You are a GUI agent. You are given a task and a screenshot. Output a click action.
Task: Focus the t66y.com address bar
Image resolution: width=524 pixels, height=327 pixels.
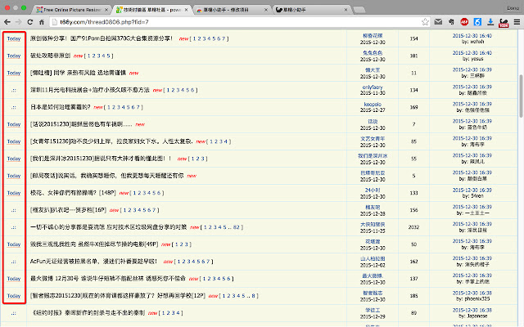234,22
